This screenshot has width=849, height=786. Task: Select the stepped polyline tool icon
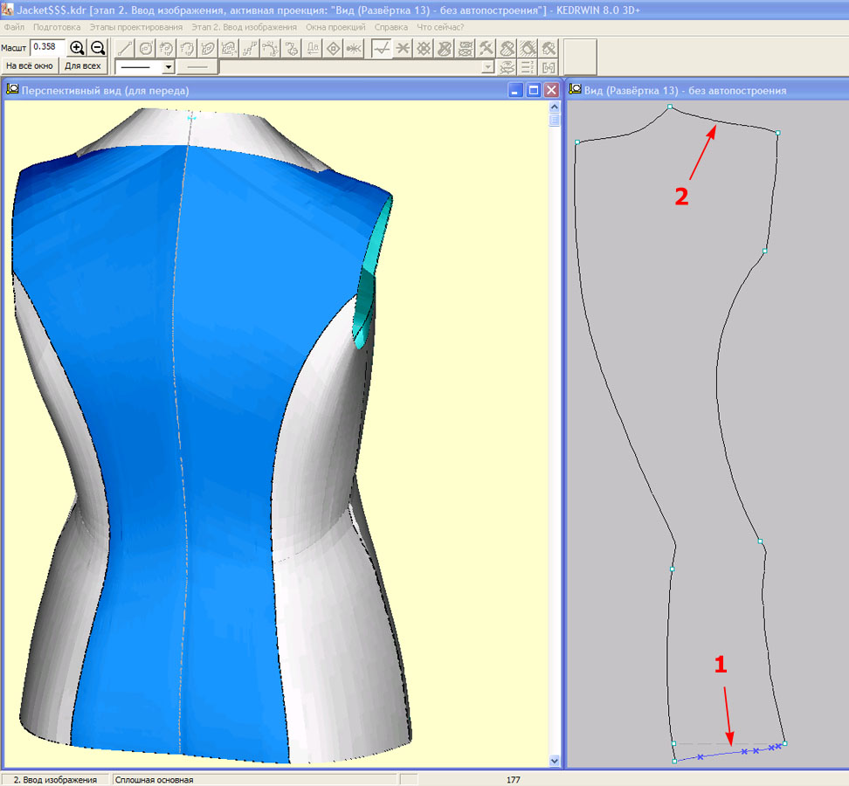click(x=249, y=49)
